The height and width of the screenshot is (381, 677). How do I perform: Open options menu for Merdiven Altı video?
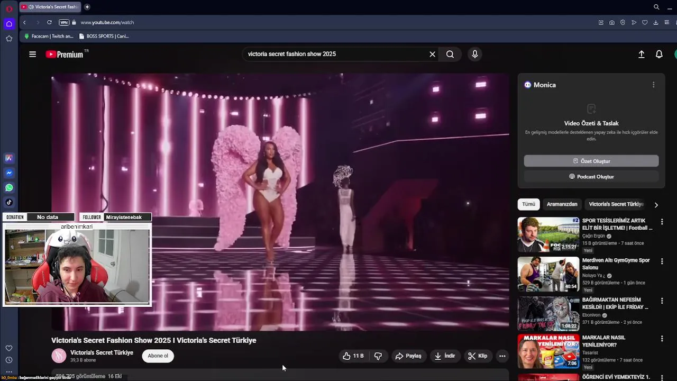[x=662, y=261]
